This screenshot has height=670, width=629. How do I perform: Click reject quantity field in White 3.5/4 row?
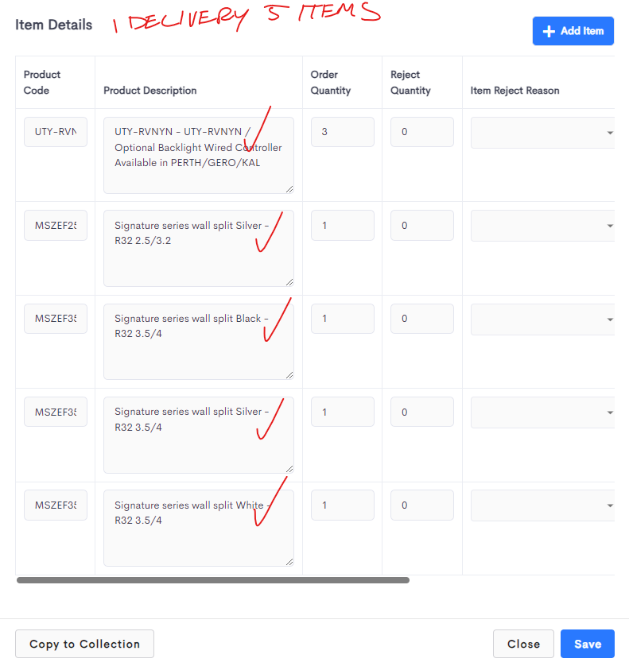(422, 505)
